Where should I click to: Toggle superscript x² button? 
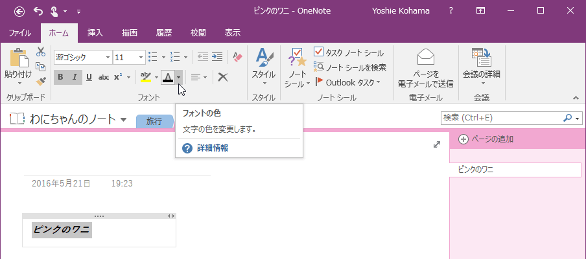pyautogui.click(x=119, y=77)
